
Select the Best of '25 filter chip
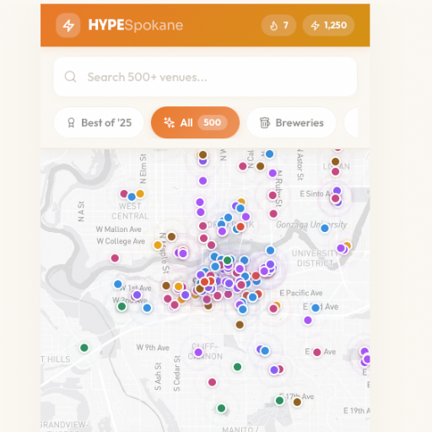pyautogui.click(x=99, y=122)
